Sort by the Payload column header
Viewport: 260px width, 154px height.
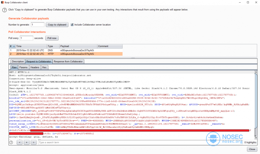click(78, 46)
